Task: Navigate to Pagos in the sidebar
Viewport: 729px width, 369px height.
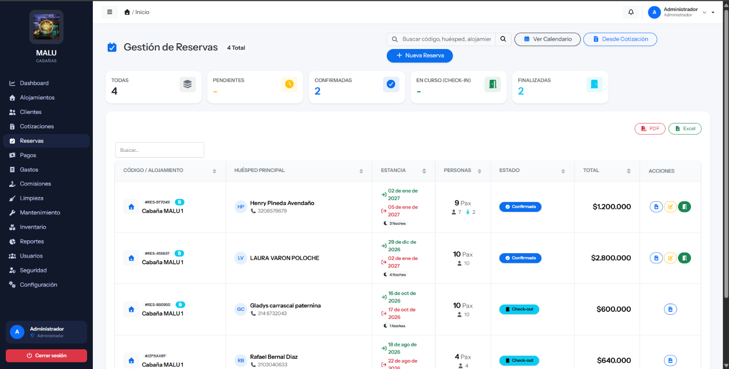Action: tap(46, 155)
